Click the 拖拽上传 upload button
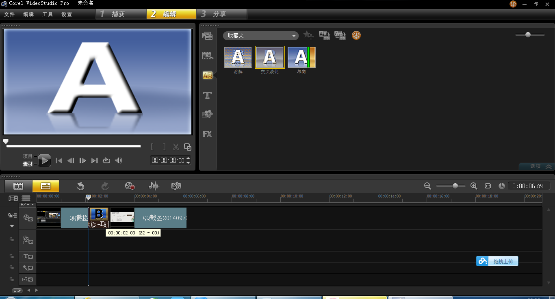Viewport: 555px width, 299px height. pyautogui.click(x=497, y=261)
